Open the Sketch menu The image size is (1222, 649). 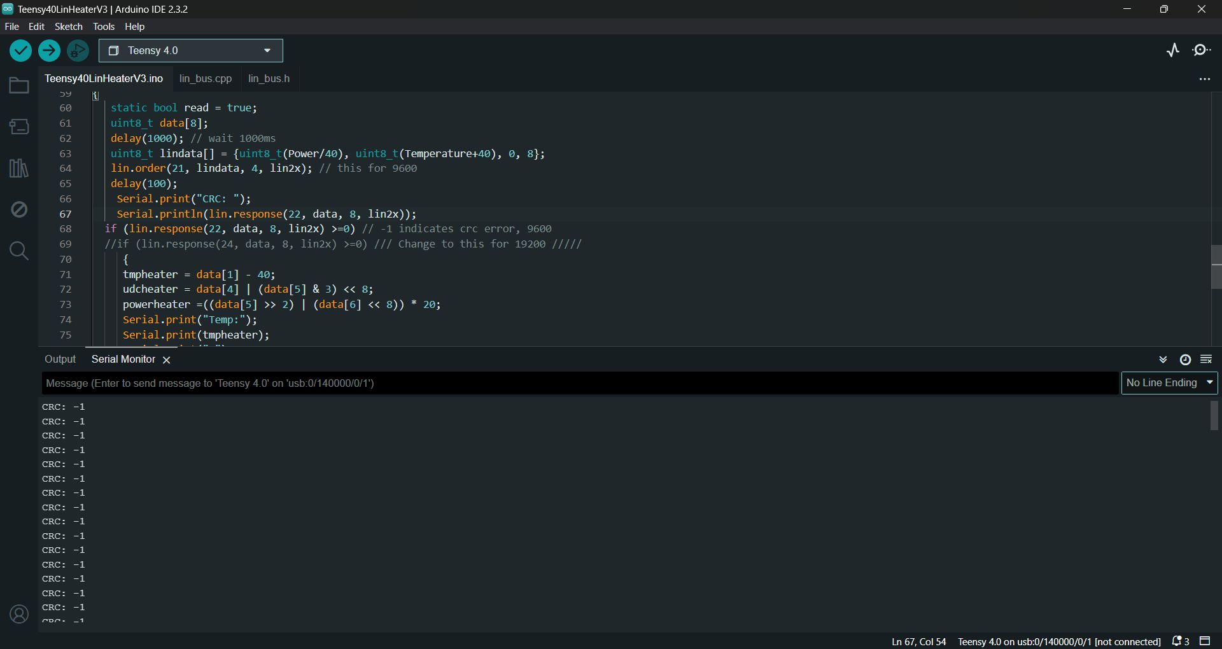(68, 27)
